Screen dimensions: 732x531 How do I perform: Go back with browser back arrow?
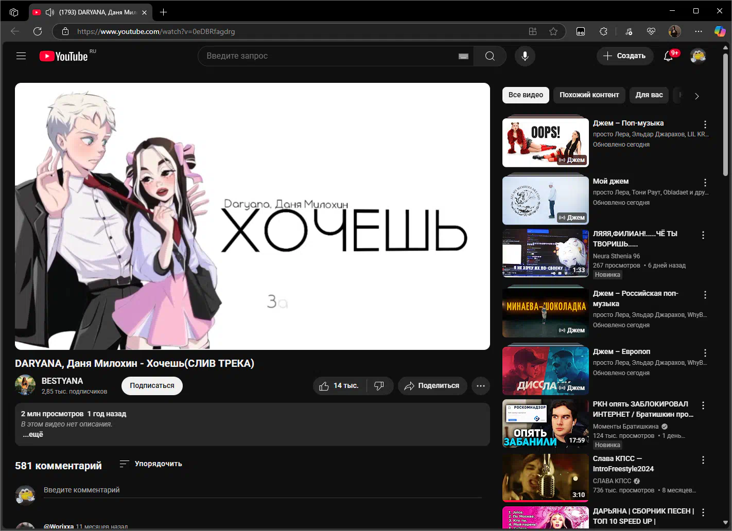15,31
